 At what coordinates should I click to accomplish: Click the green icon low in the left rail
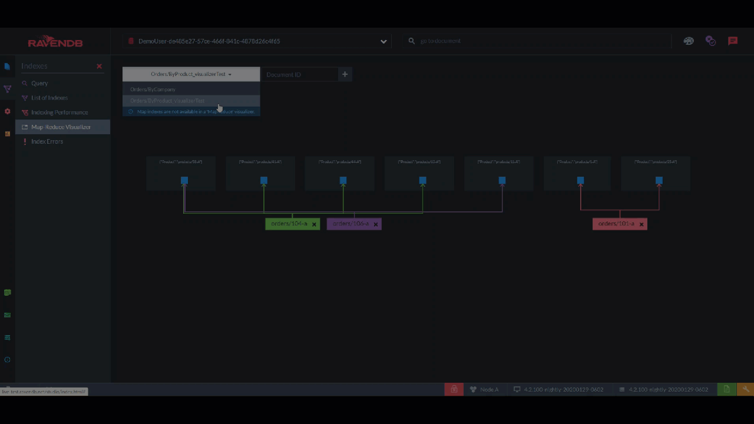tap(7, 293)
